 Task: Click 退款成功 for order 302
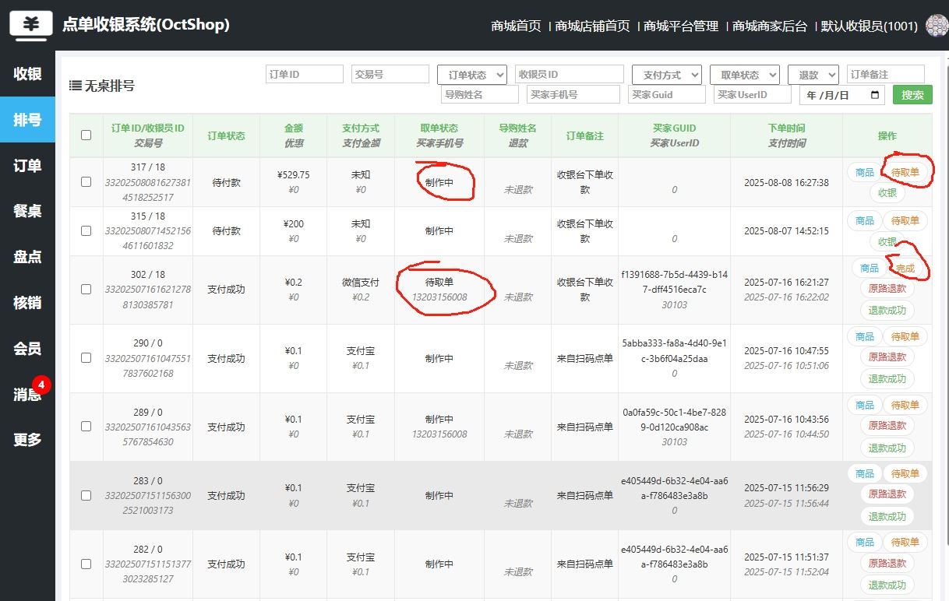tap(887, 311)
